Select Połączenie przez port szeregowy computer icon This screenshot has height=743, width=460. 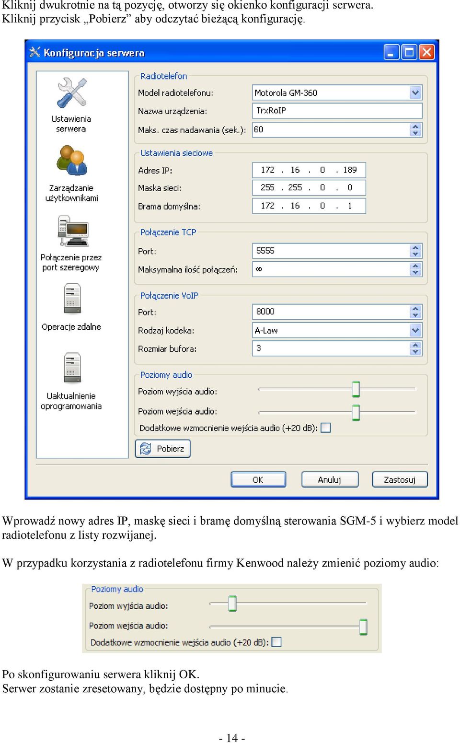72,231
